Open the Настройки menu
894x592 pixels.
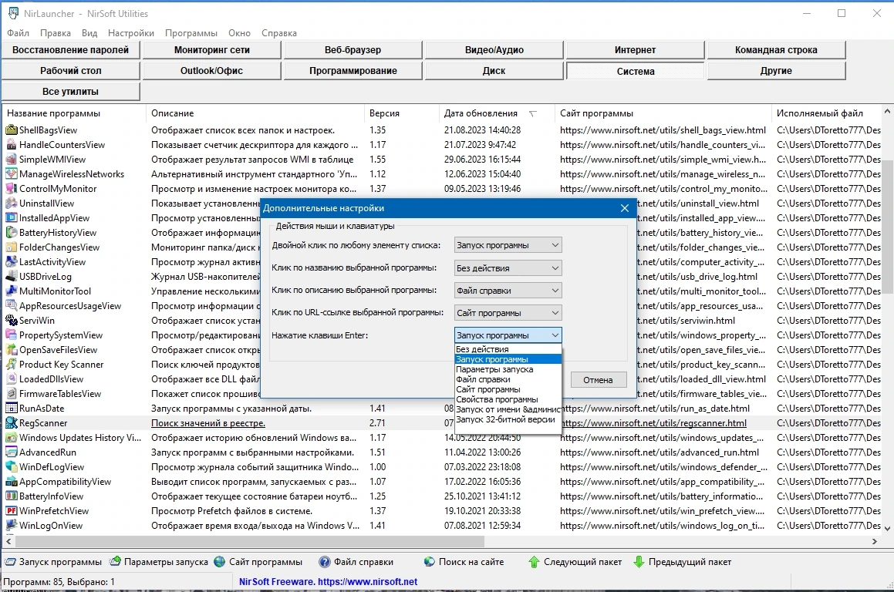pyautogui.click(x=131, y=33)
